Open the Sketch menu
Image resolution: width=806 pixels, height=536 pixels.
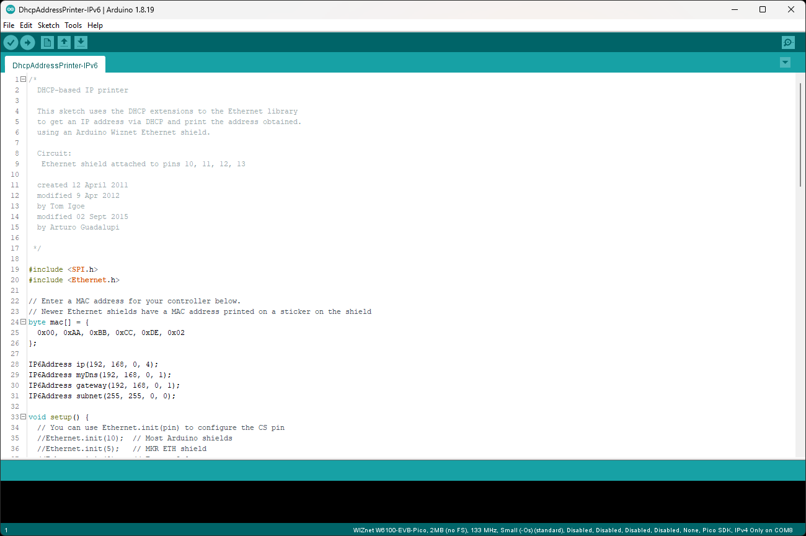coord(48,25)
